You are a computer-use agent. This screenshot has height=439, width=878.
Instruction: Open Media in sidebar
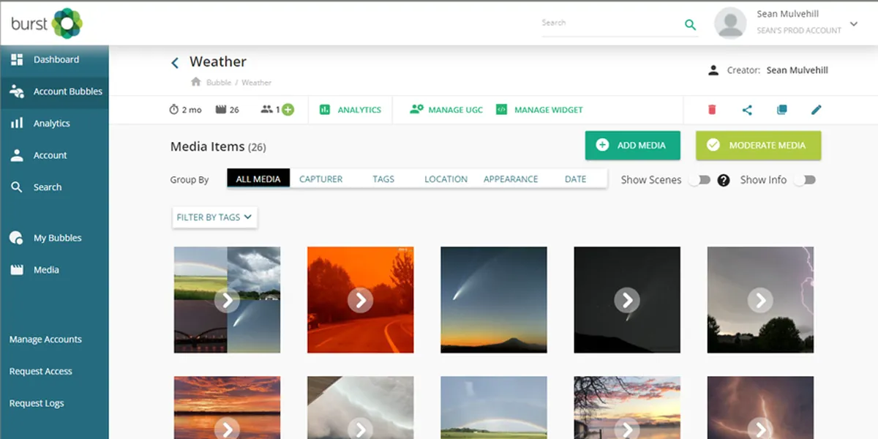point(54,270)
